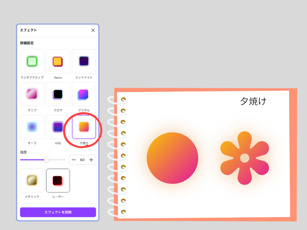
Task: Increase intensity with the plus button
Action: pyautogui.click(x=91, y=160)
